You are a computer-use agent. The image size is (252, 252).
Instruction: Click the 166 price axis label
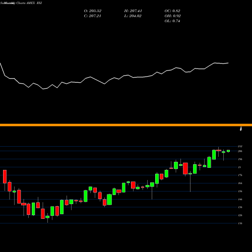(x=240, y=183)
